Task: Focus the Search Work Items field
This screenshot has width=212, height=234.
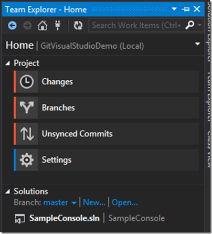Action: pyautogui.click(x=136, y=25)
